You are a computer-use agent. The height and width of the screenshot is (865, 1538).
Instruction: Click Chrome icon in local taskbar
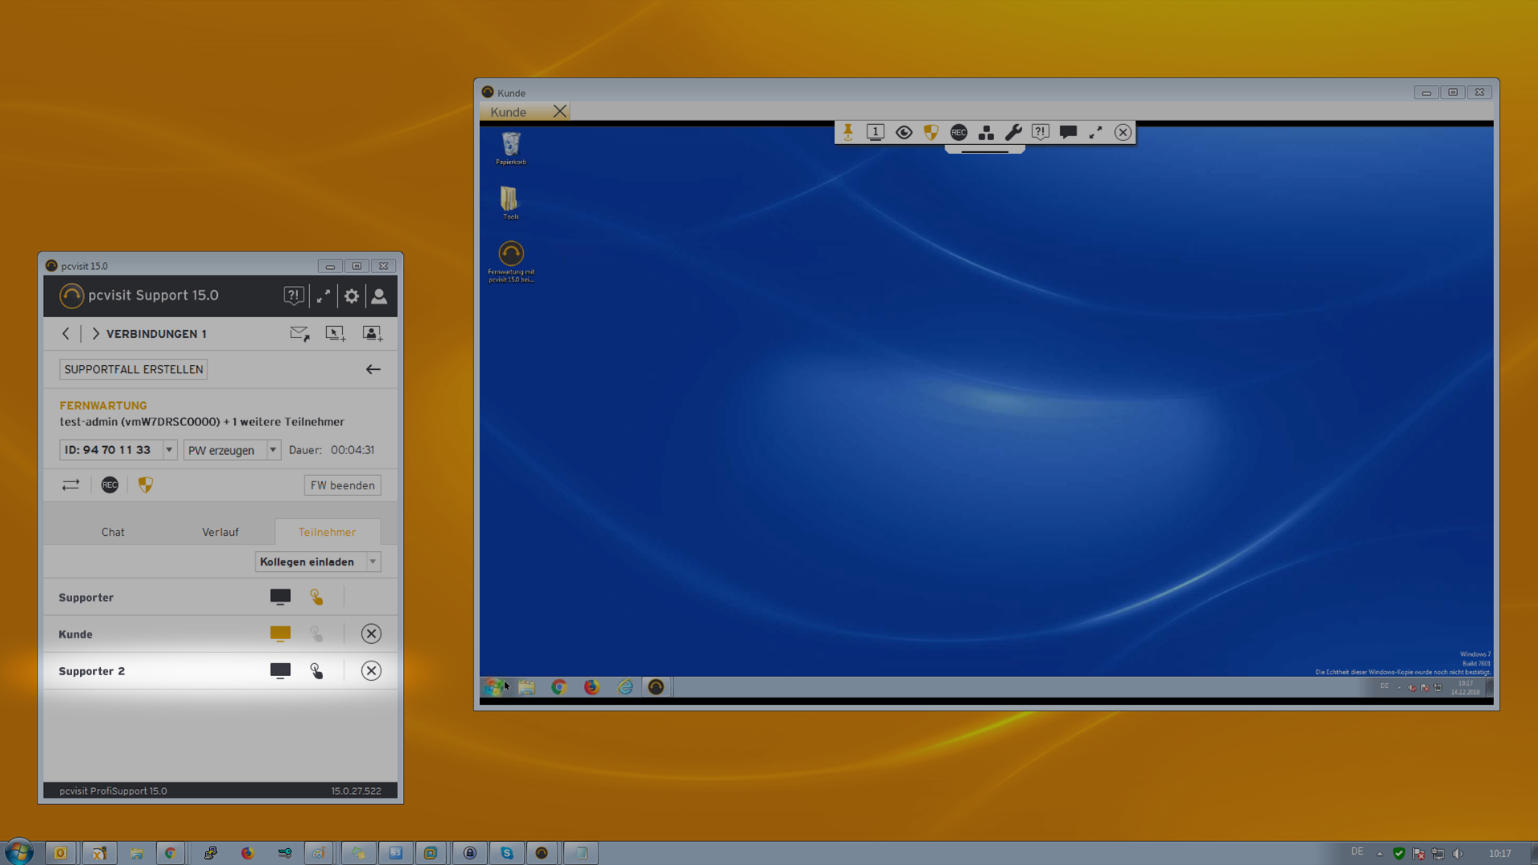coord(171,853)
